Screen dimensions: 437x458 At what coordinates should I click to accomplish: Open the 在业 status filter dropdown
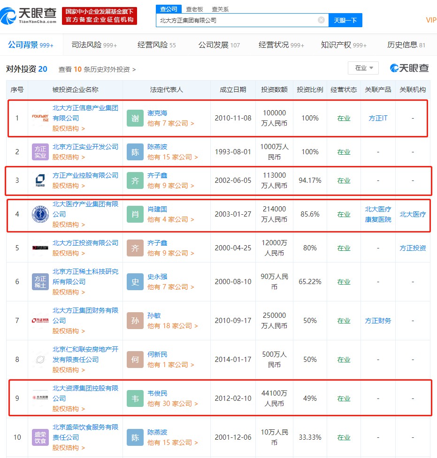pyautogui.click(x=363, y=68)
